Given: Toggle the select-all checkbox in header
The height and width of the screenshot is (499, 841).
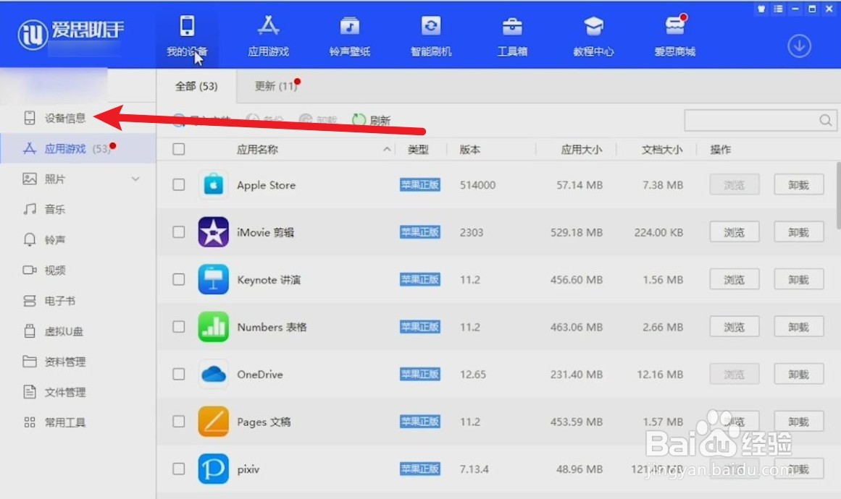Looking at the screenshot, I should 179,150.
